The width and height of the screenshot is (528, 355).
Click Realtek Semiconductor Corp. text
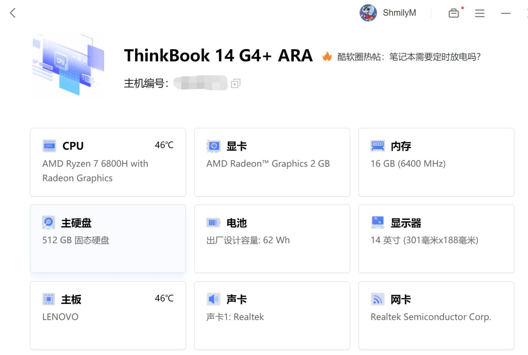pyautogui.click(x=431, y=317)
